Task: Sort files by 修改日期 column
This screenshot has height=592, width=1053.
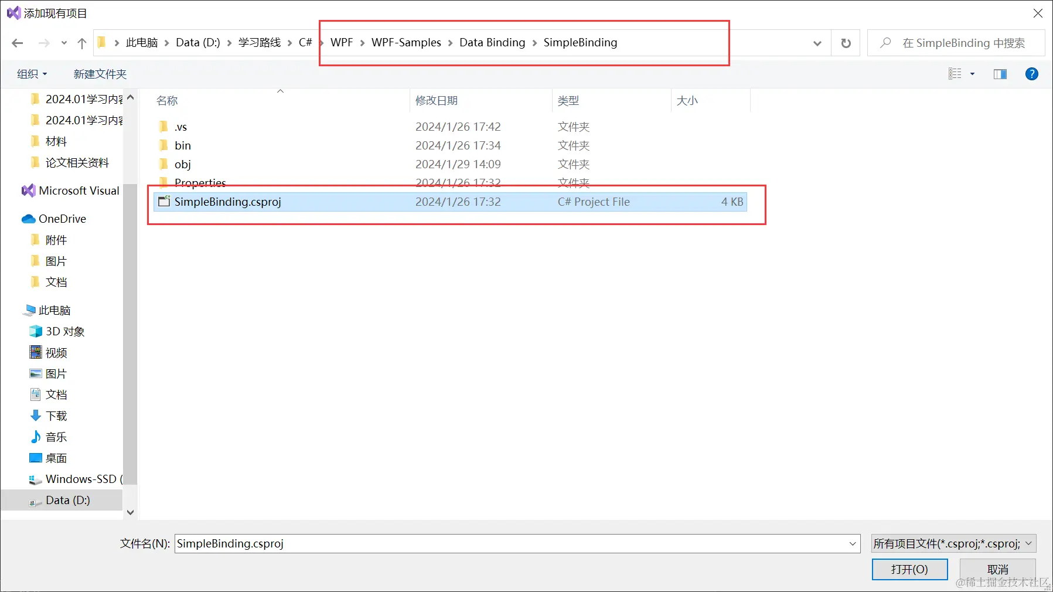Action: point(437,100)
